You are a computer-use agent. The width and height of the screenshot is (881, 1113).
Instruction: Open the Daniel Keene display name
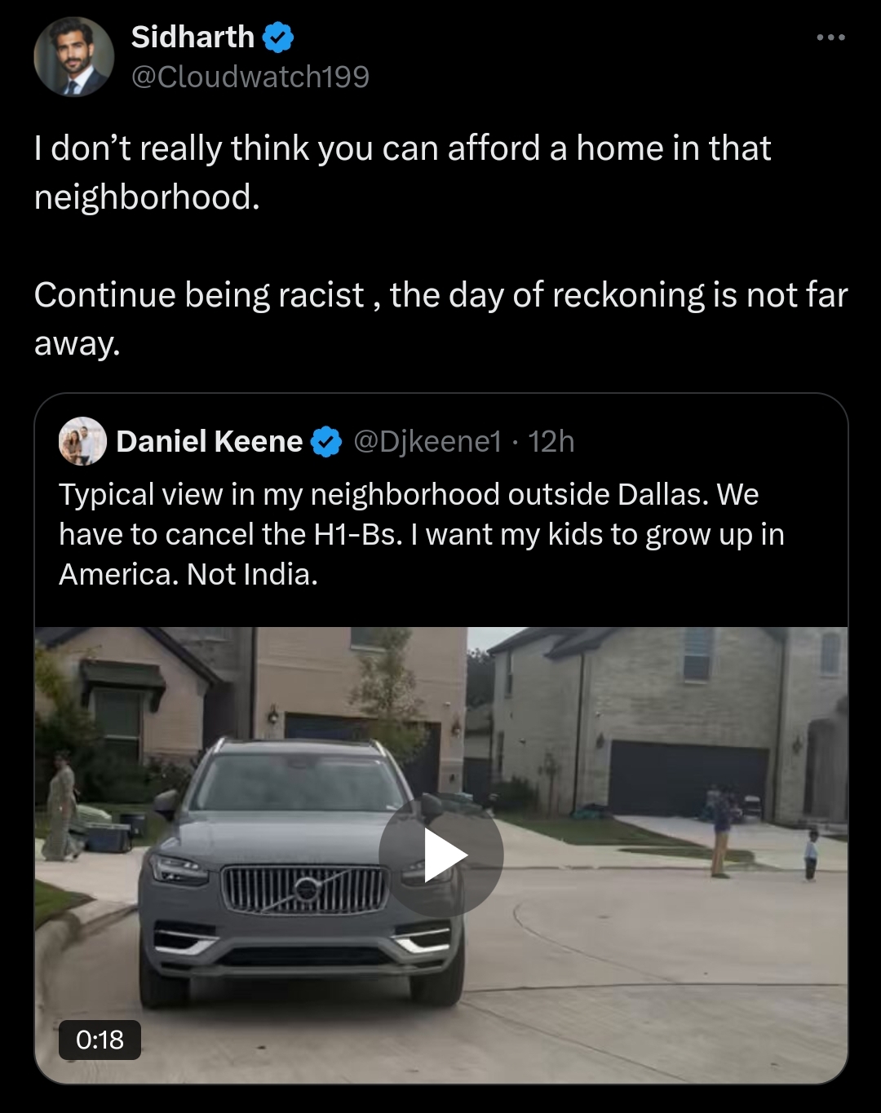click(209, 441)
